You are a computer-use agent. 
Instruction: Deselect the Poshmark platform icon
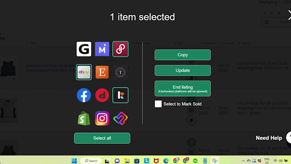point(120,49)
